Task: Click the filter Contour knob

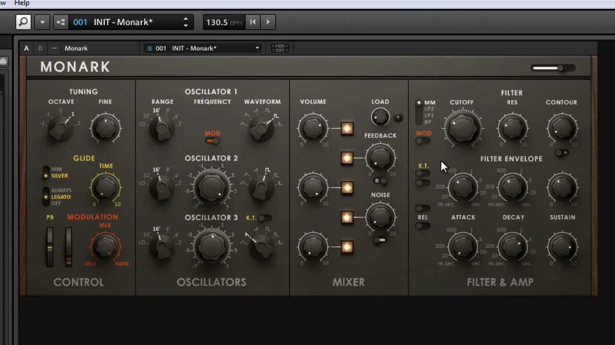Action: click(x=562, y=127)
